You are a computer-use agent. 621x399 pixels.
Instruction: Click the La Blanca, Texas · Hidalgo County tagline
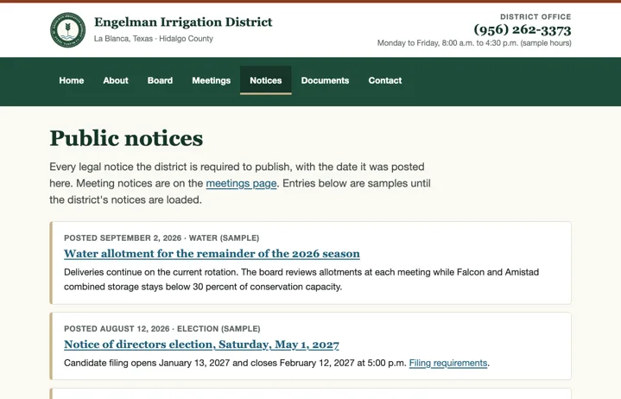(153, 39)
